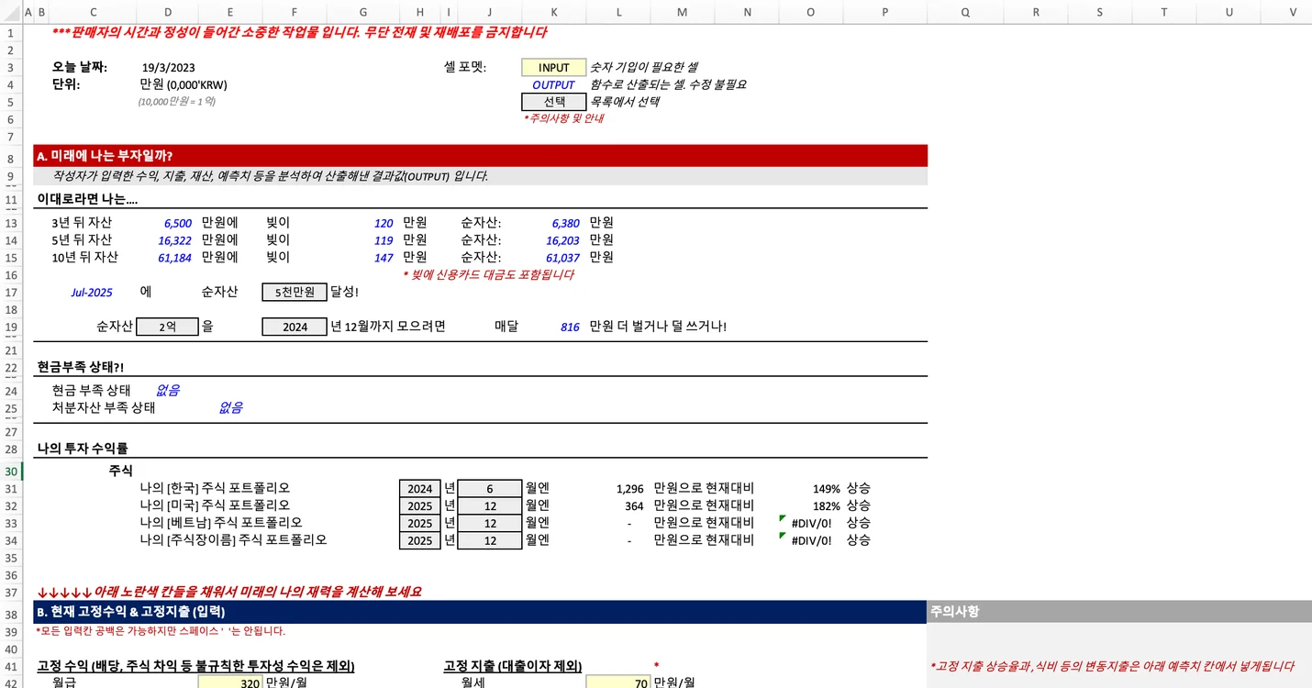1312x688 pixels.
Task: Select the 10년 뒤 자산 value 61,184
Action: coord(175,258)
